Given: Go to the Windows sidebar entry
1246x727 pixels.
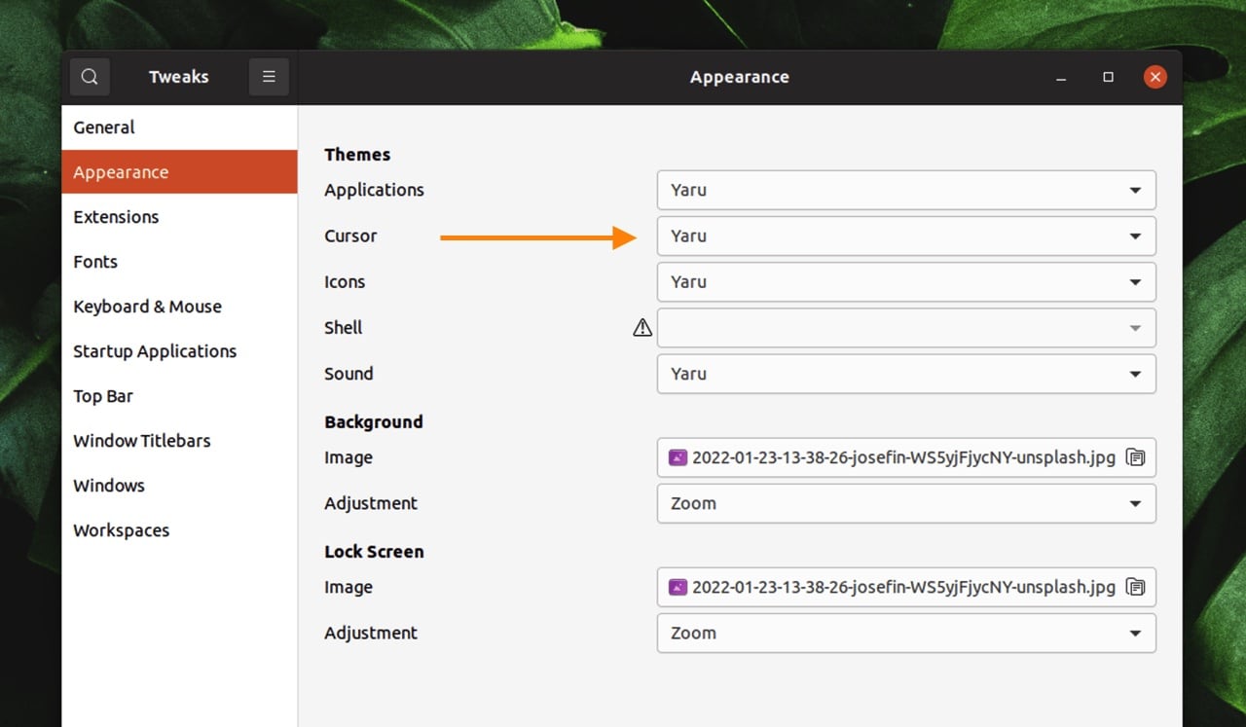Looking at the screenshot, I should (179, 486).
